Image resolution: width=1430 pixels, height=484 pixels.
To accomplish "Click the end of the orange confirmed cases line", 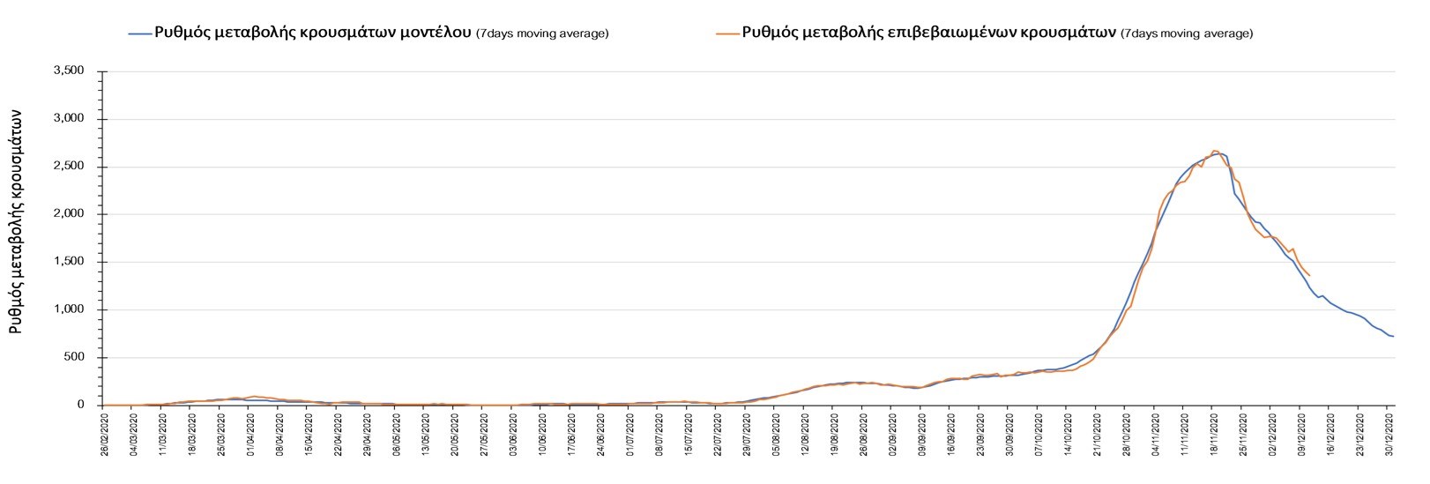I will 1309,276.
